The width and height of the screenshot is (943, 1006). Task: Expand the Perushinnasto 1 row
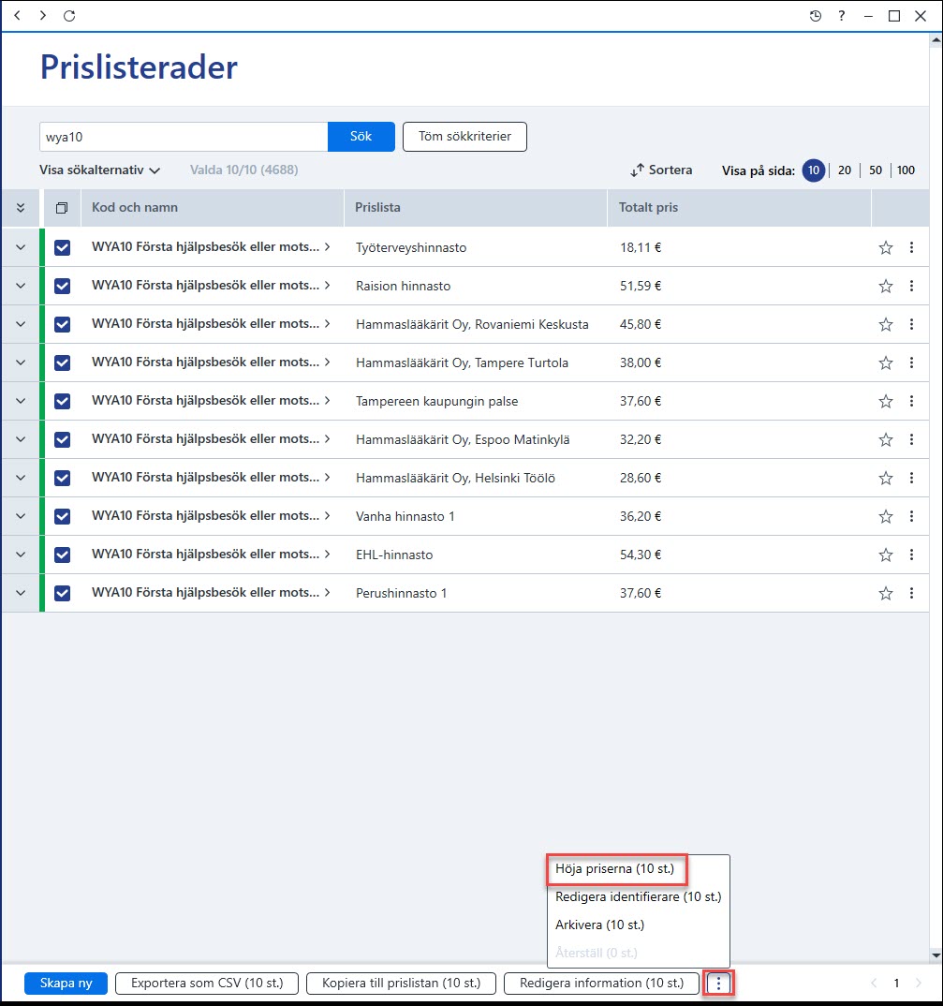(21, 594)
